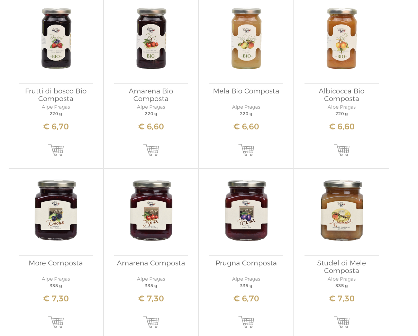View the Frutti di bosco Bio jar image

pyautogui.click(x=56, y=38)
